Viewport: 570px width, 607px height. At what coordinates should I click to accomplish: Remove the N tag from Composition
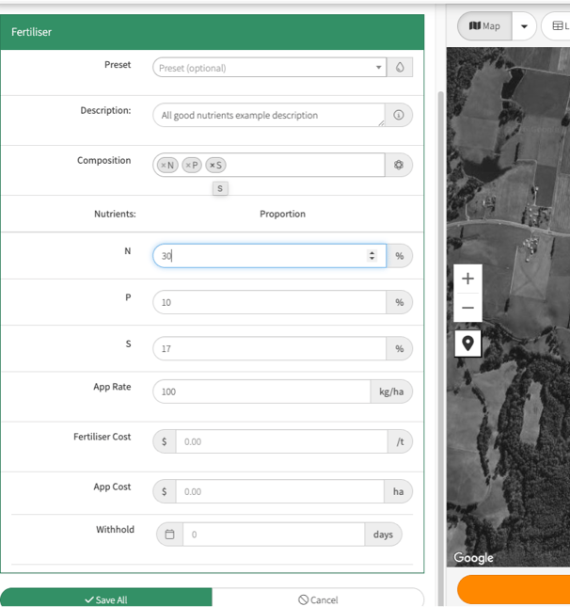coord(163,166)
